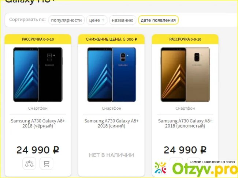Click РАССРОЧКА 0-0-10 banner on gold phone

pyautogui.click(x=185, y=39)
